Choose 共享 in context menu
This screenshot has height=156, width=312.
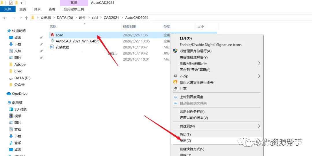pos(183,89)
